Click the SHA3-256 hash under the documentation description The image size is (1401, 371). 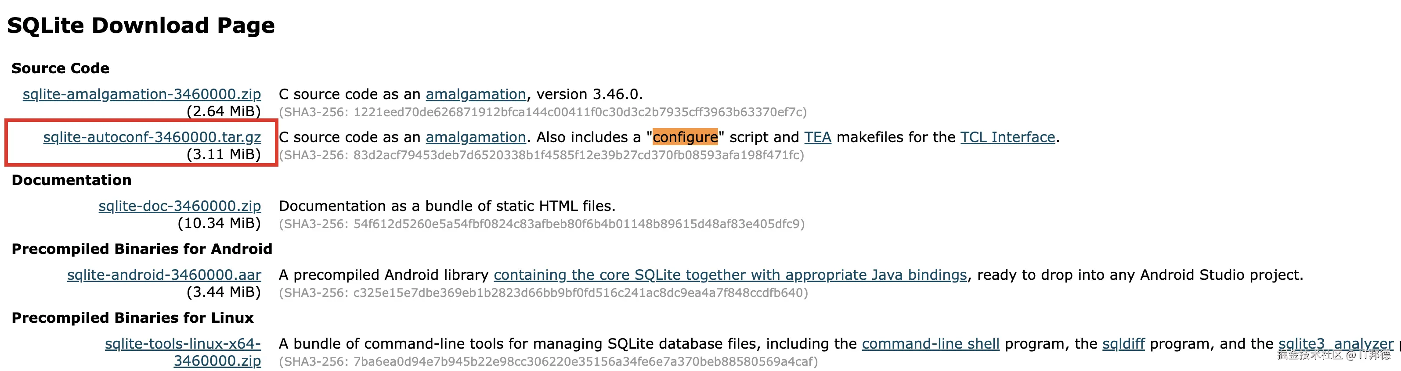pyautogui.click(x=541, y=225)
